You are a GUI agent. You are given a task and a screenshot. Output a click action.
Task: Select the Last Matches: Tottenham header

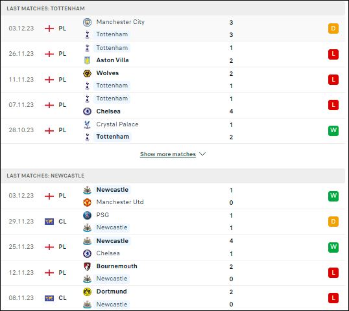tap(173, 8)
